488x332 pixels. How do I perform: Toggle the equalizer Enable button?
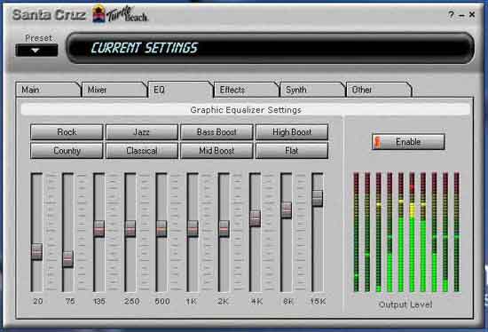tap(408, 142)
